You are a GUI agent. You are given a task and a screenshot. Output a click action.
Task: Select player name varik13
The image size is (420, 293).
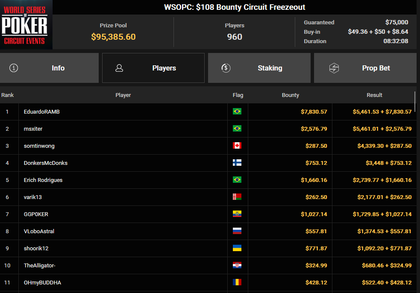tap(32, 197)
